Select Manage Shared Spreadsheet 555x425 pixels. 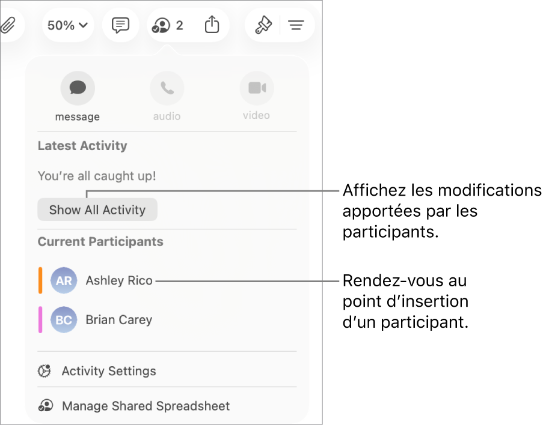pos(146,406)
